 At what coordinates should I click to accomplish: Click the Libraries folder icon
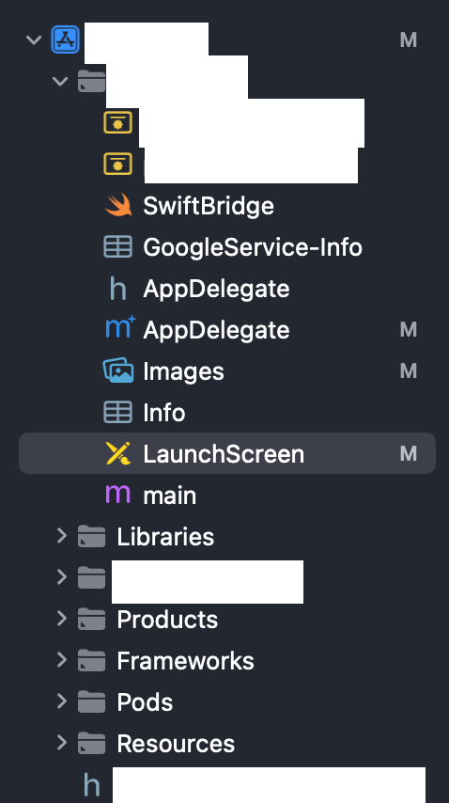tap(91, 536)
